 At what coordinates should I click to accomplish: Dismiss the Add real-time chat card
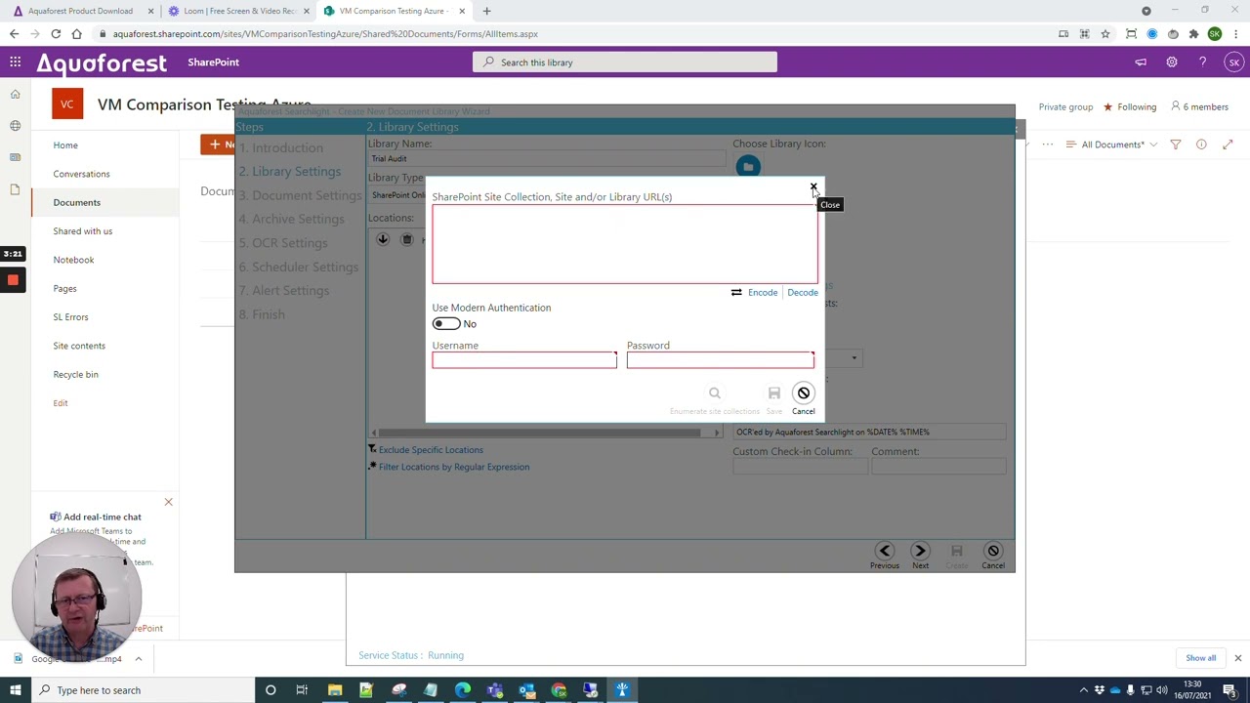(x=168, y=503)
